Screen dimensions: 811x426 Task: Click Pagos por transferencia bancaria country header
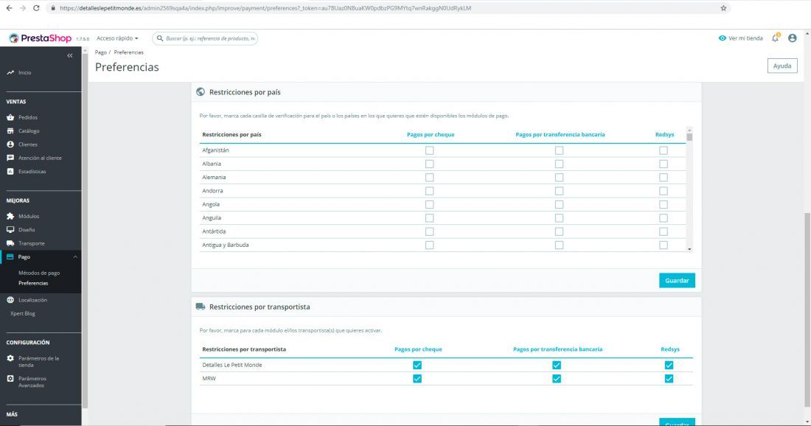(x=560, y=134)
